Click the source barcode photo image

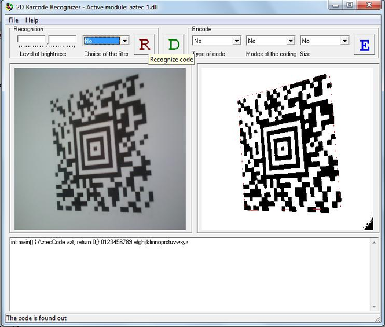click(x=100, y=149)
